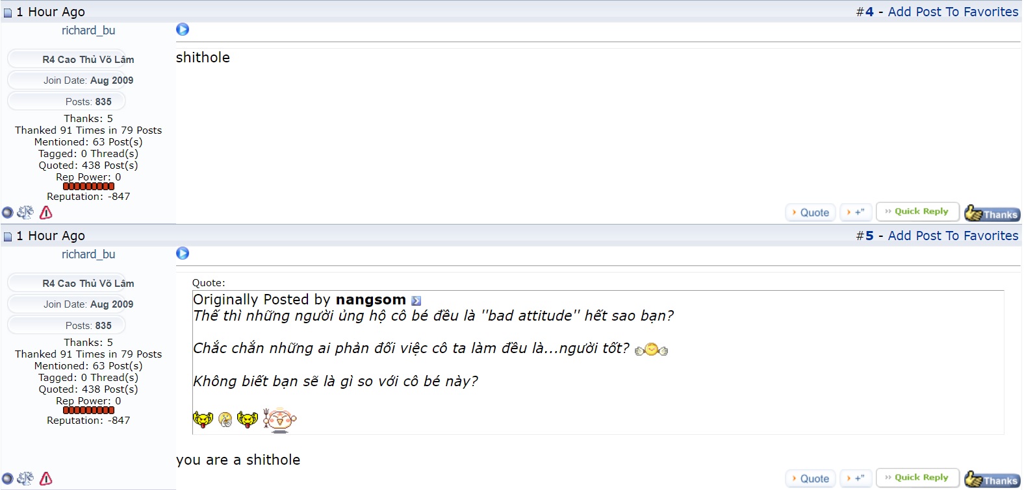Screen dimensions: 1024x490
Task: Toggle multi-quote (+") for post #5
Action: (856, 478)
